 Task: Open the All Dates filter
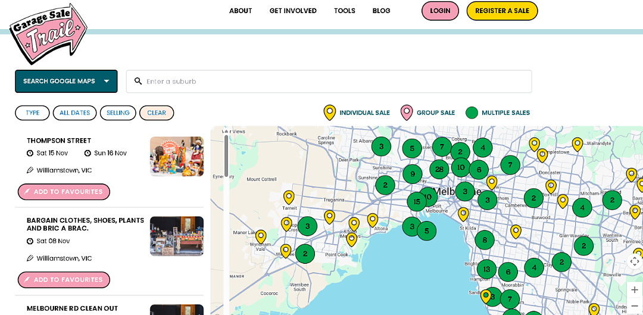coord(74,113)
